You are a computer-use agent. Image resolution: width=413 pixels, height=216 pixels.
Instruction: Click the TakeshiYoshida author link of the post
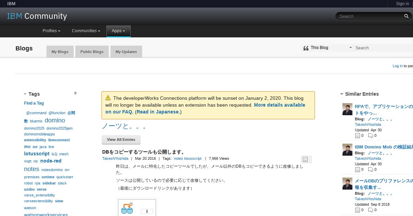point(115,158)
